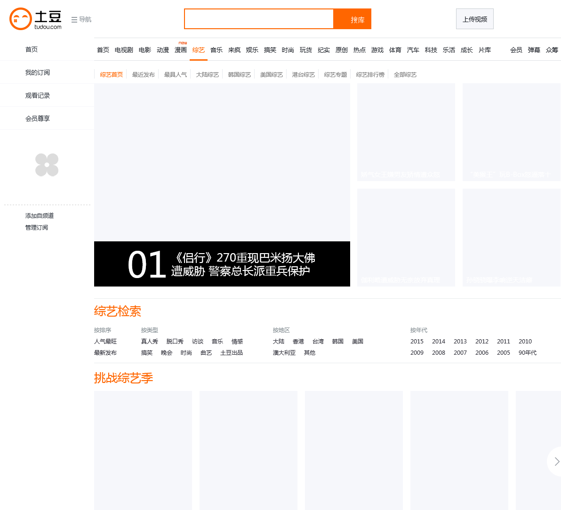Image resolution: width=561 pixels, height=510 pixels.
Task: Filter by region 韩国
Action: [x=338, y=342]
